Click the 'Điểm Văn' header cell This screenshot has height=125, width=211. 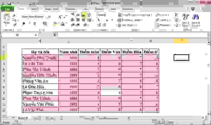tap(111, 52)
